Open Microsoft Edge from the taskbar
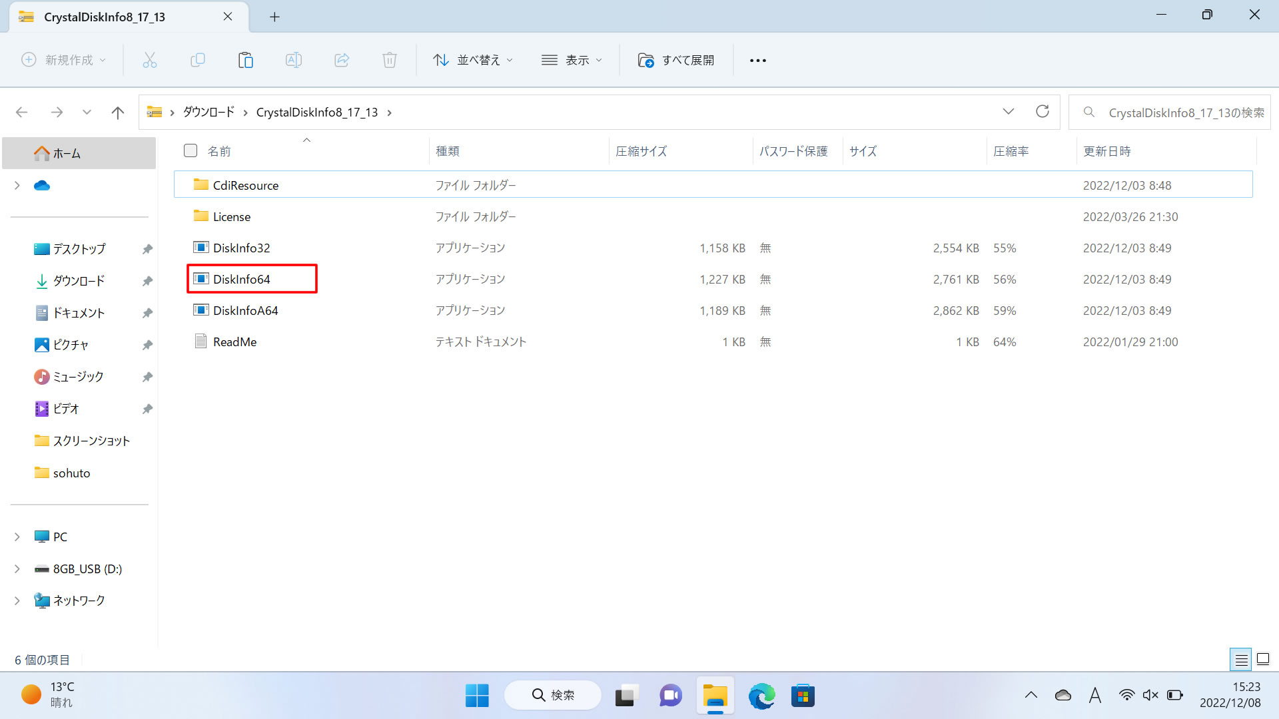 [x=761, y=696]
